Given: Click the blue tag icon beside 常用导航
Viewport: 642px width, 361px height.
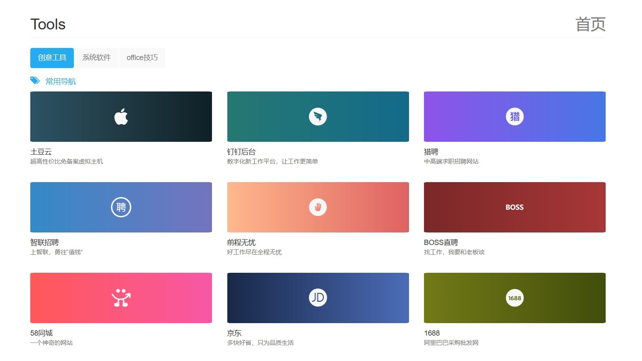Looking at the screenshot, I should [35, 81].
